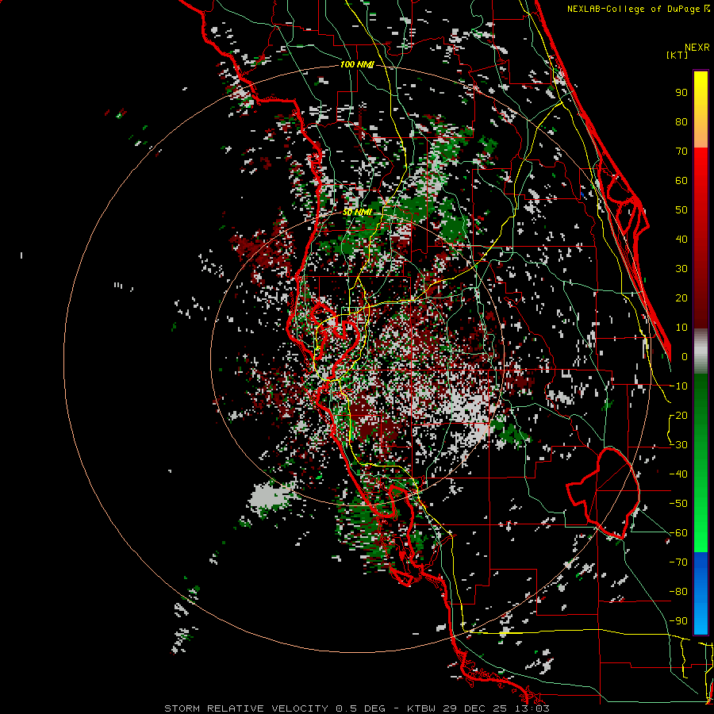Click the 30 value on velocity scale

point(681,269)
